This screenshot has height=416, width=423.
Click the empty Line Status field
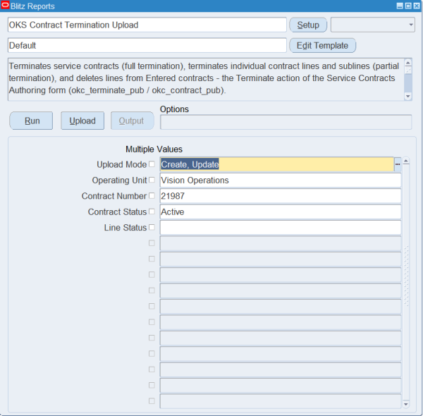tap(281, 228)
